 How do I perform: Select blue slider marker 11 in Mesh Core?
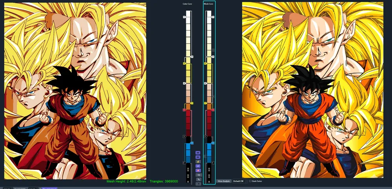click(x=213, y=143)
